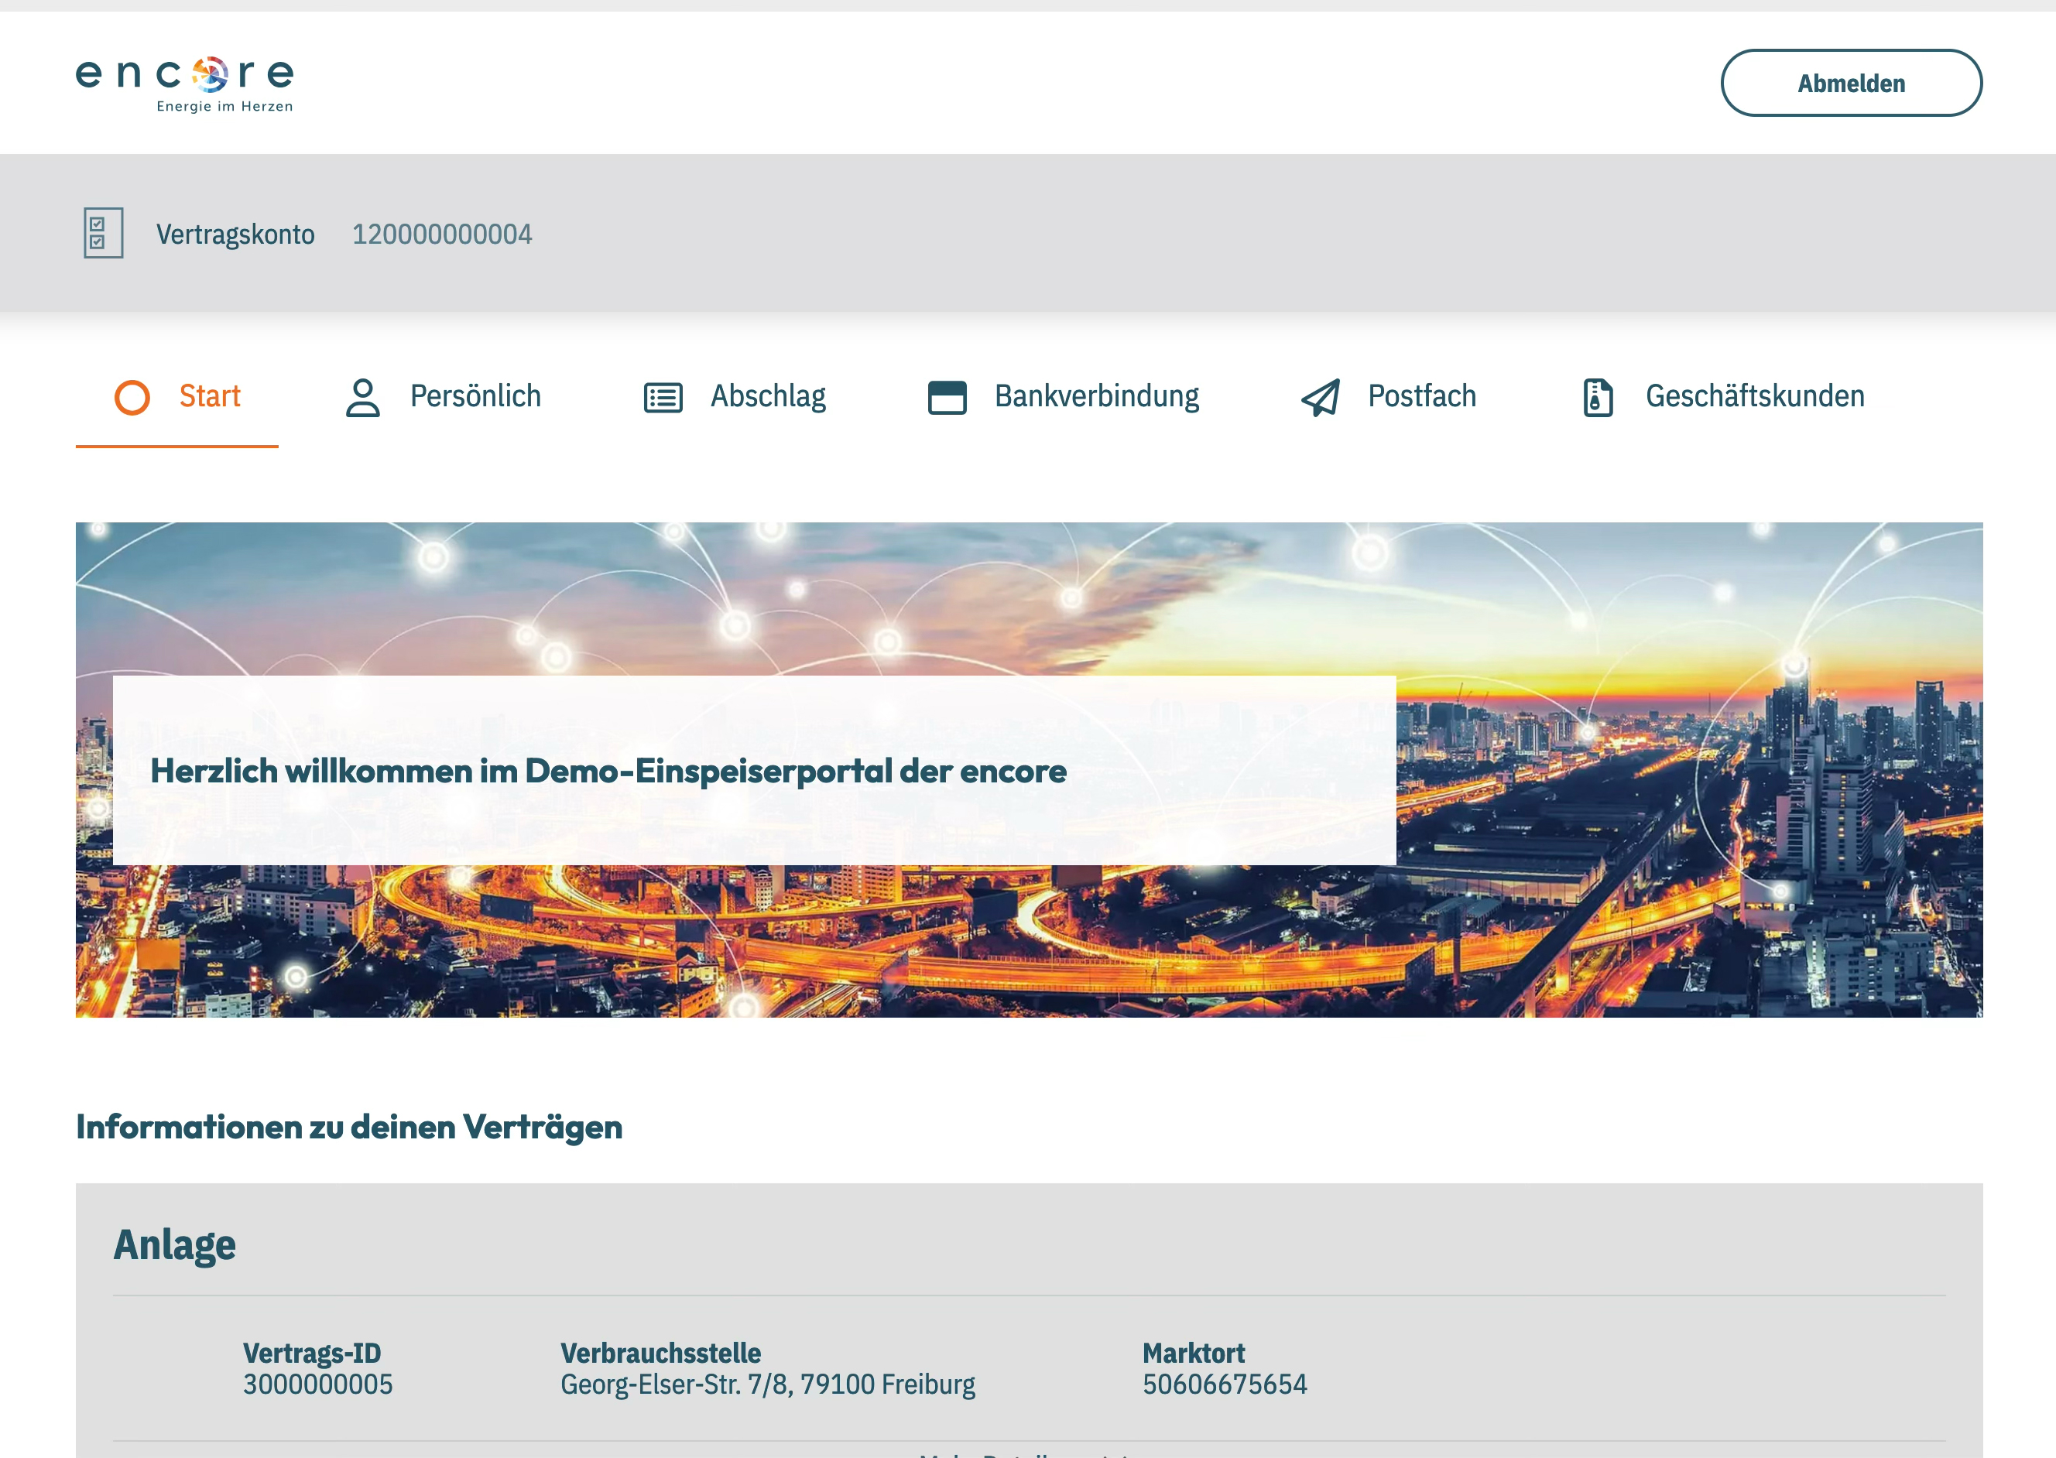
Task: Click the Anlage section heading
Action: (174, 1244)
